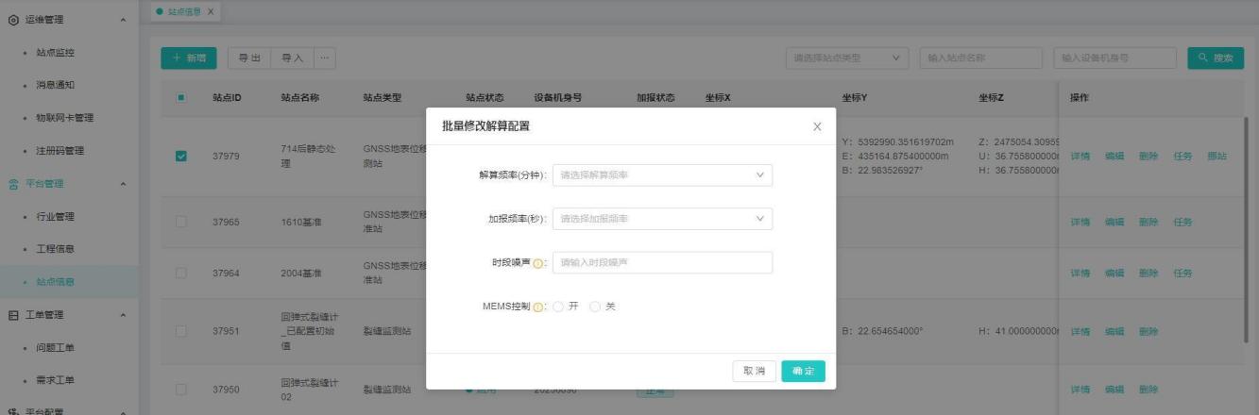The width and height of the screenshot is (1259, 415).
Task: Click the 时段噪声 input field
Action: pyautogui.click(x=661, y=263)
